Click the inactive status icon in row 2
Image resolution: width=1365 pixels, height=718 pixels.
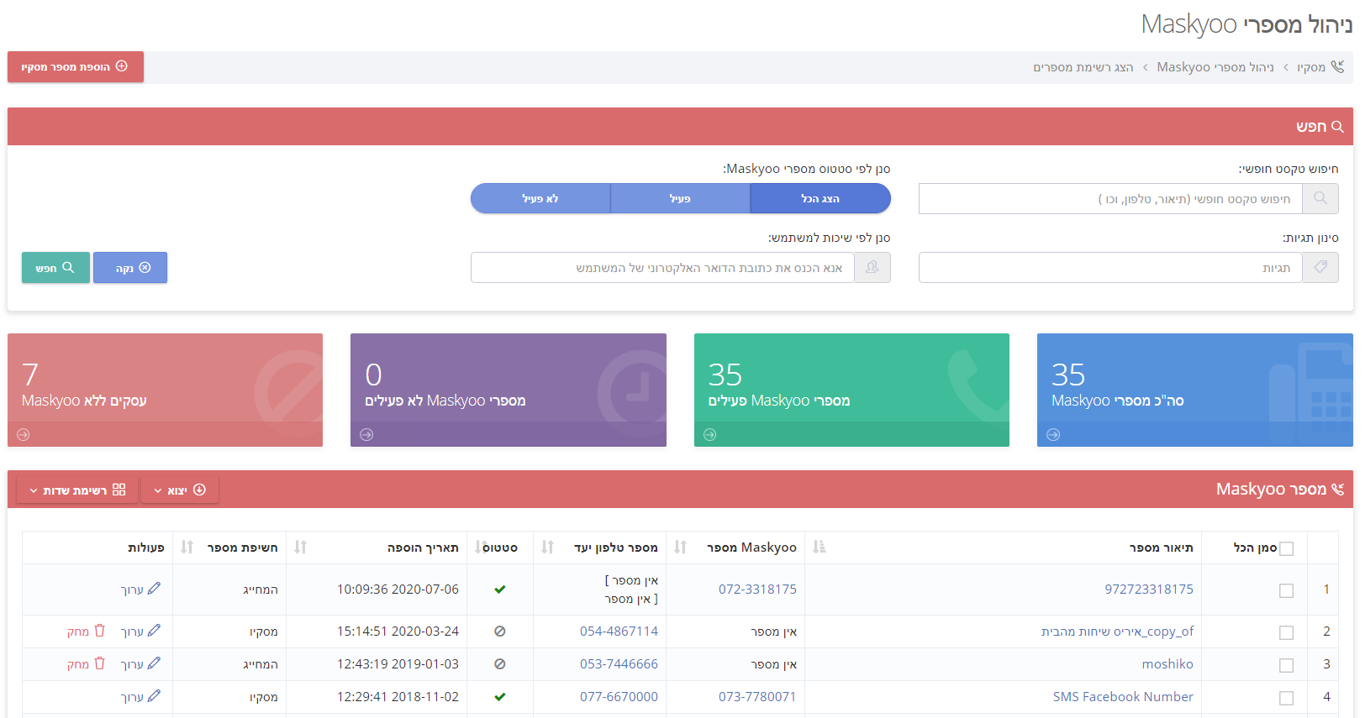(500, 632)
